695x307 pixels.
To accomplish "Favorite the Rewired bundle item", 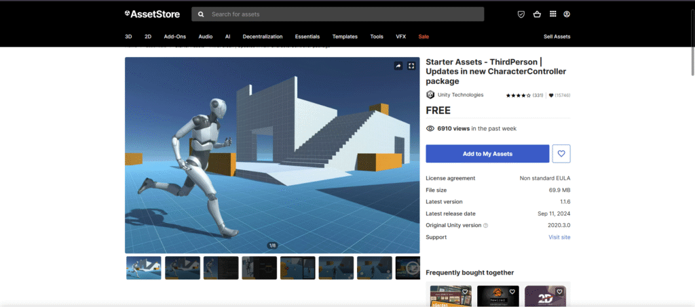I will point(512,292).
